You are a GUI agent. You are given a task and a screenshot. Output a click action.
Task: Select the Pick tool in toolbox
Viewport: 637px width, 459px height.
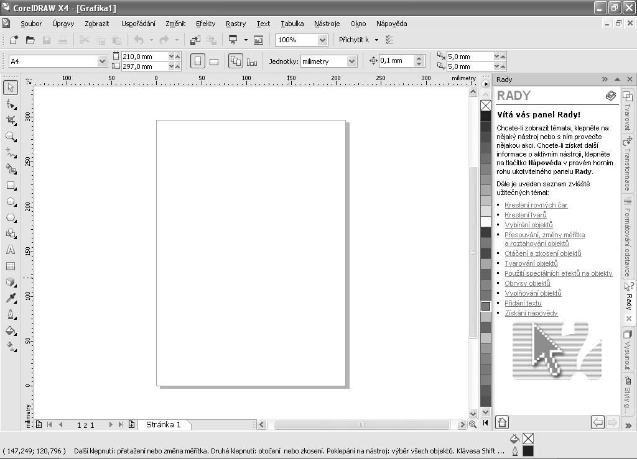click(11, 88)
